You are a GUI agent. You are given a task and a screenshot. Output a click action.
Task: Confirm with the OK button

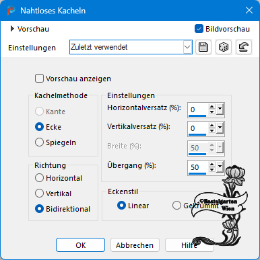tap(80, 245)
